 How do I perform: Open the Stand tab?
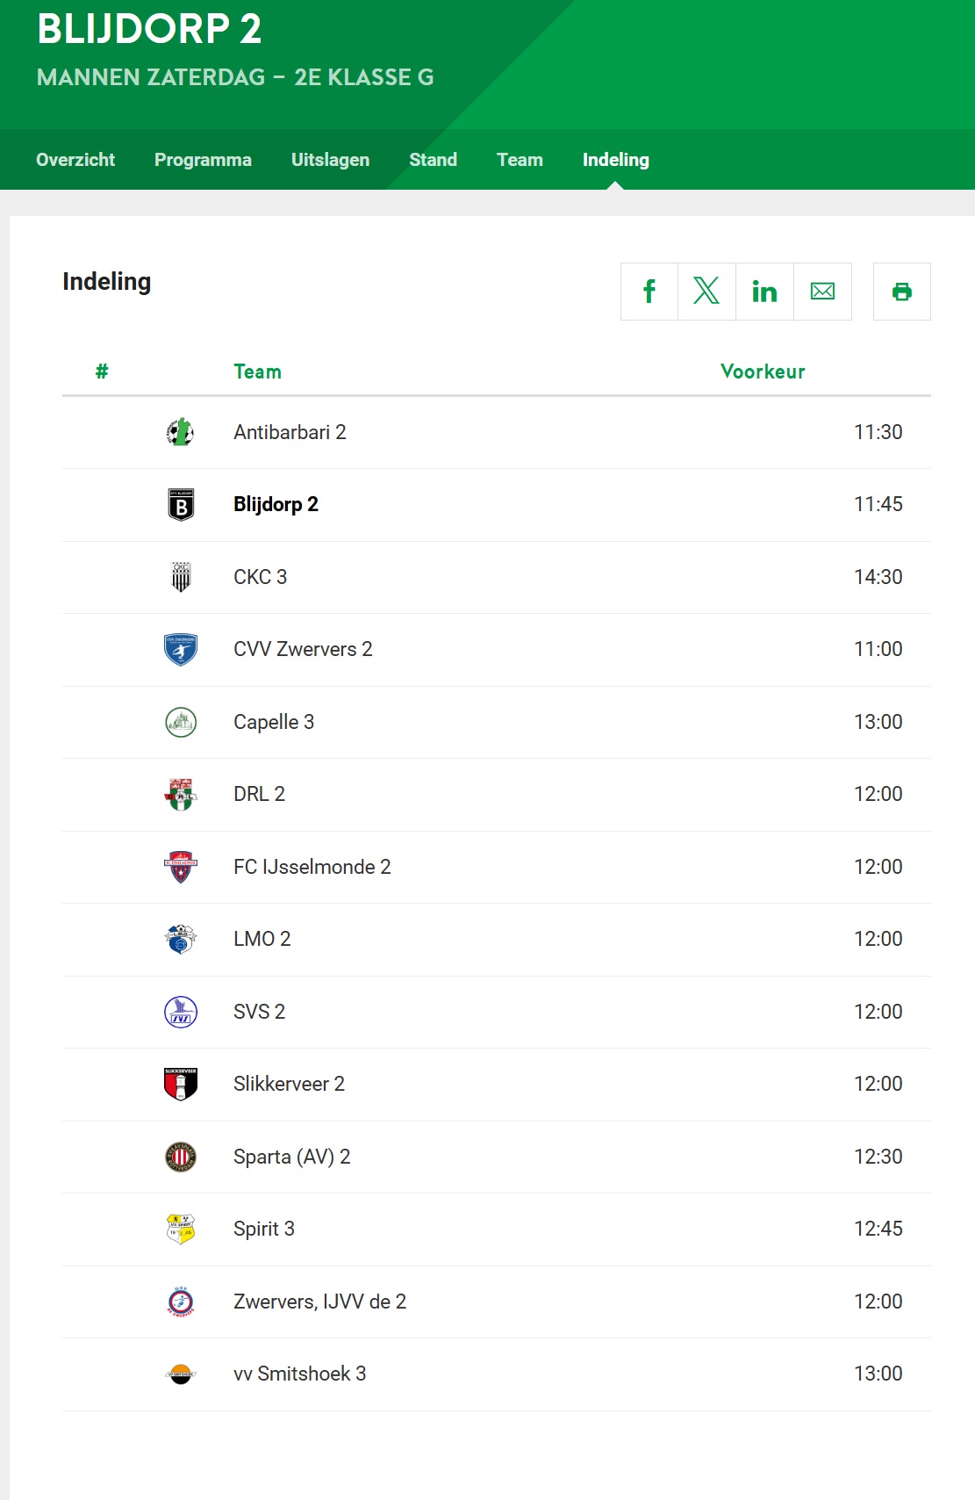pyautogui.click(x=433, y=160)
